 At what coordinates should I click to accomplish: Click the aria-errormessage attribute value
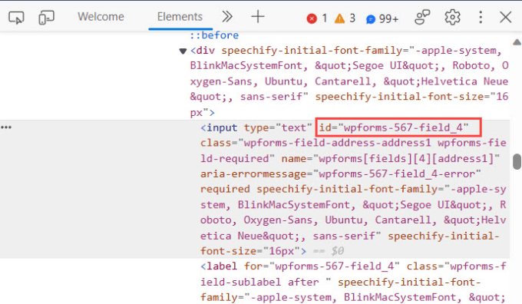[399, 173]
